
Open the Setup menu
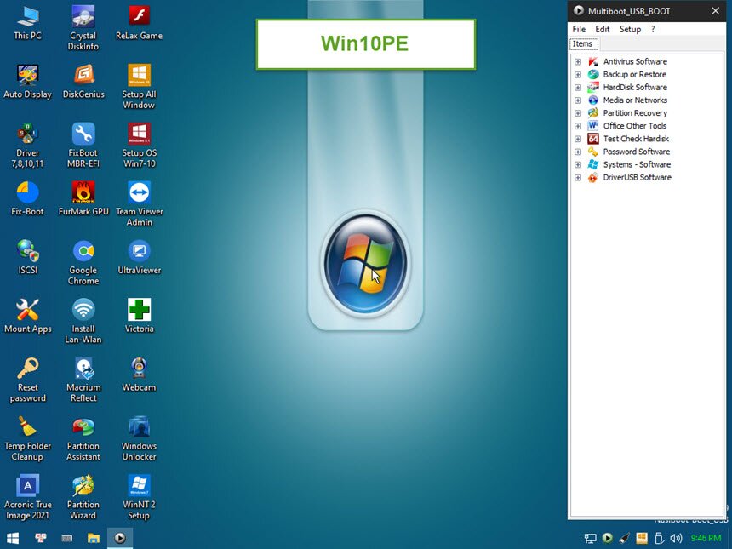pos(630,29)
